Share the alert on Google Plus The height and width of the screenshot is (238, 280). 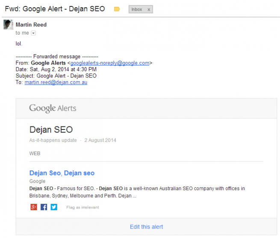pyautogui.click(x=34, y=207)
